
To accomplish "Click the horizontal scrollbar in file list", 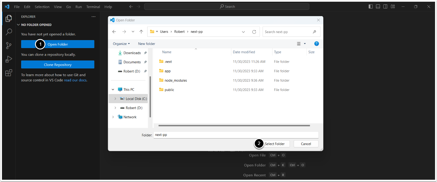I will (x=234, y=125).
